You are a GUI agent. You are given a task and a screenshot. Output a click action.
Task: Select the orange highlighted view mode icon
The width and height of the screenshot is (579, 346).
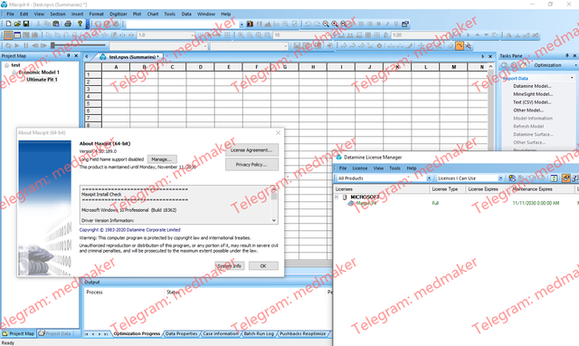click(8, 35)
